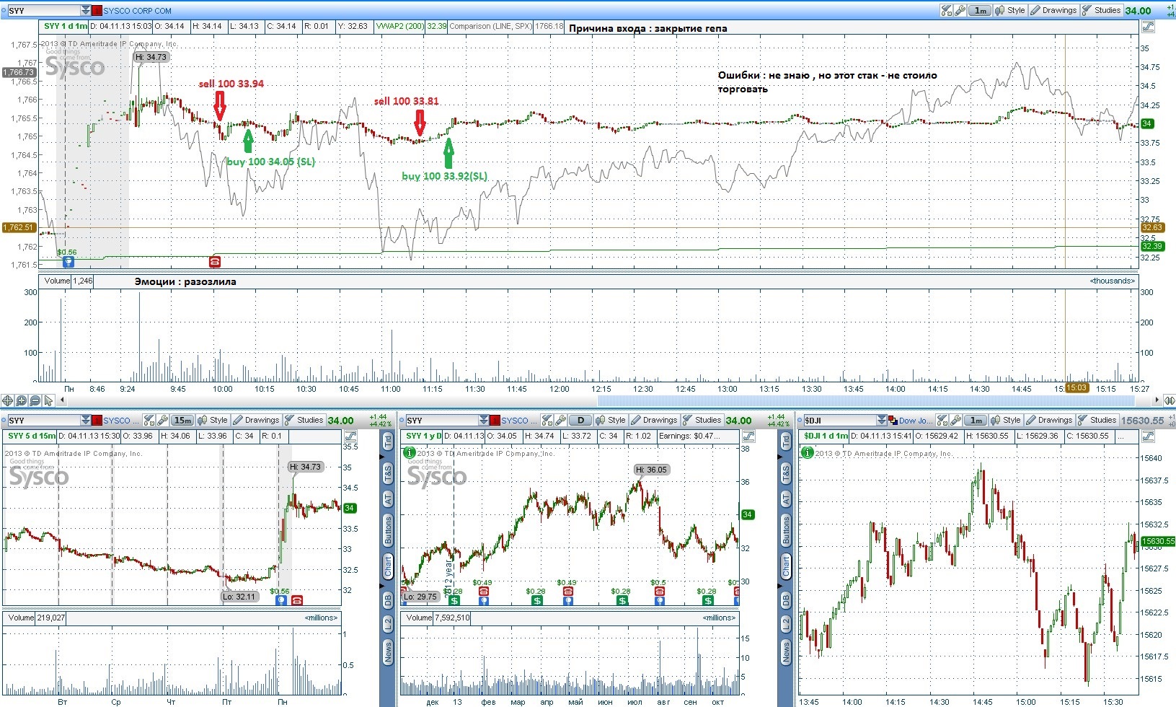Select the pan crosshair tool below the top chart

8,400
